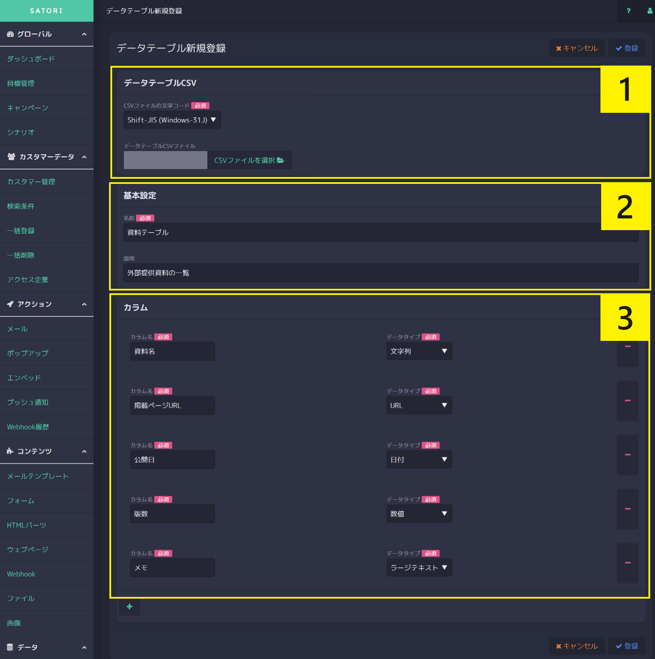The height and width of the screenshot is (659, 655).
Task: Open data type dropdown showing 日付
Action: [x=419, y=460]
